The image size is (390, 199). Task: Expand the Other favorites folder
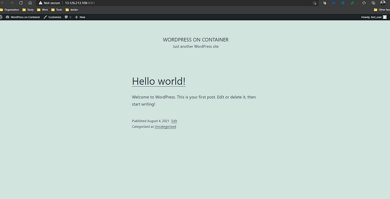382,10
